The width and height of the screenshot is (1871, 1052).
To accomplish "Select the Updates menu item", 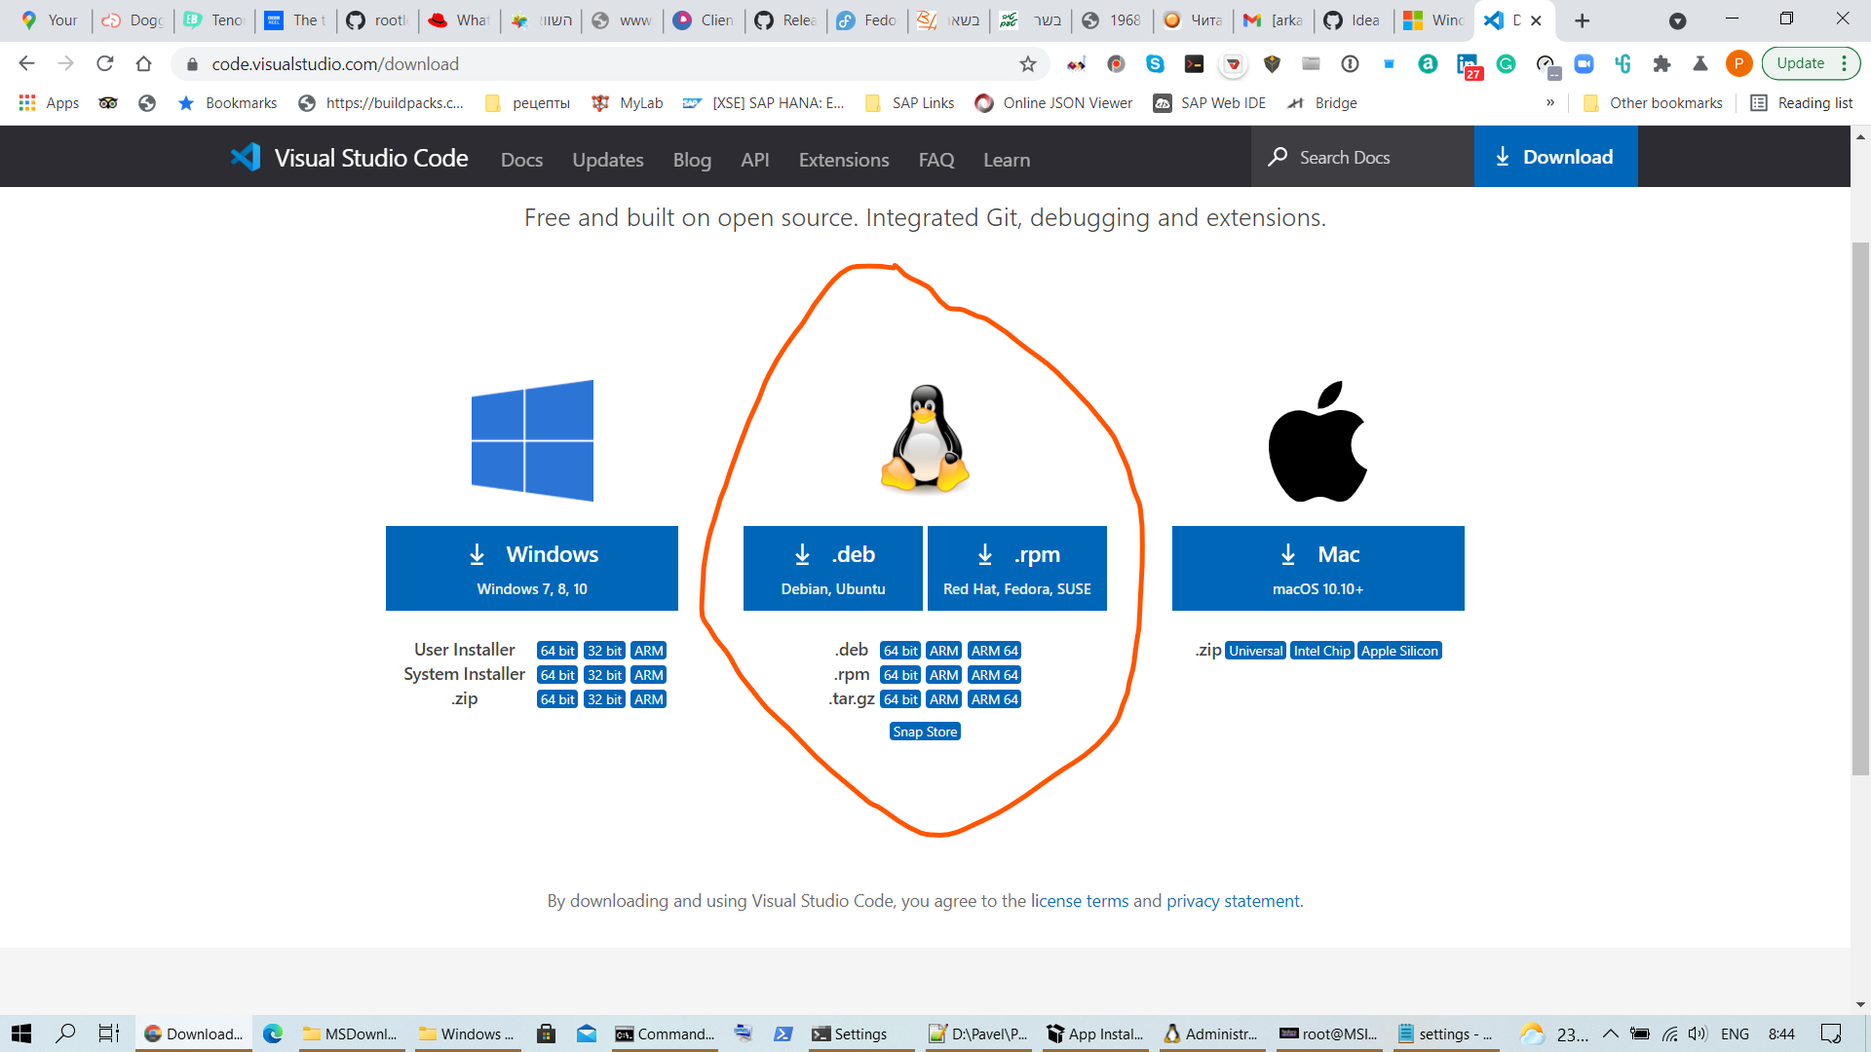I will pyautogui.click(x=607, y=160).
